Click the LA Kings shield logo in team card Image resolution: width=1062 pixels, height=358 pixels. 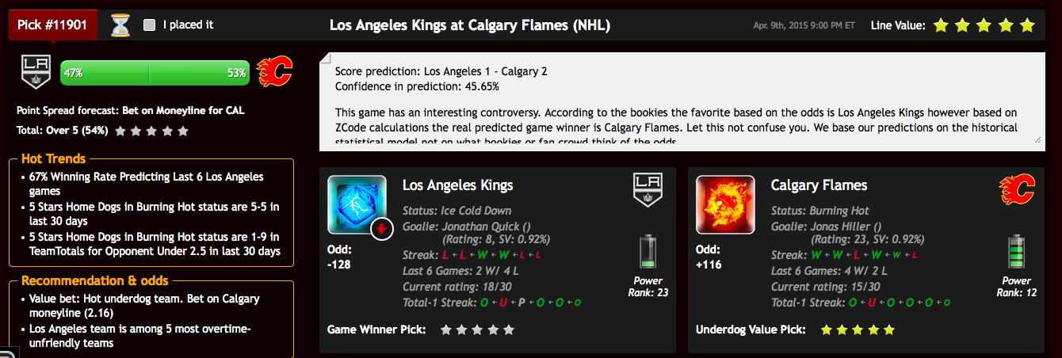pyautogui.click(x=647, y=192)
